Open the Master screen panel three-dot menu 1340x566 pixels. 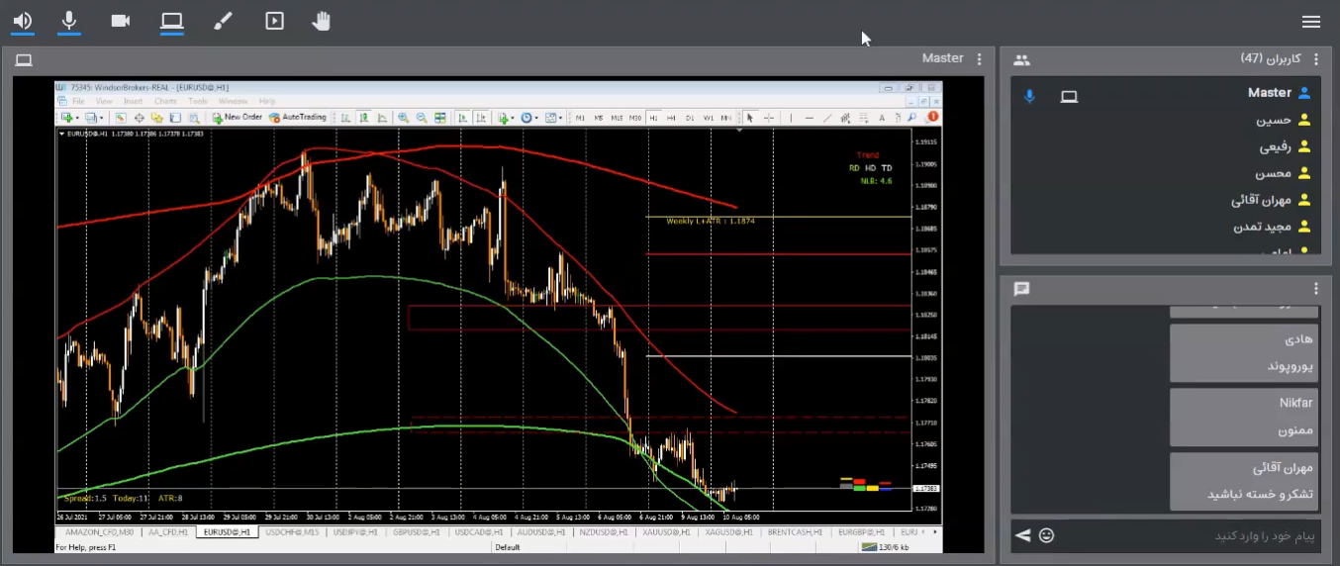click(x=980, y=59)
